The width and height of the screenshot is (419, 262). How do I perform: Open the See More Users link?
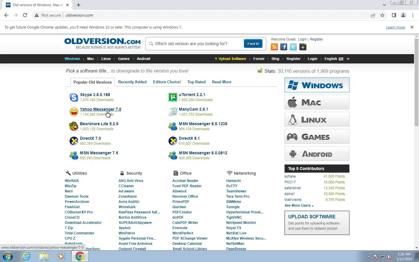(299, 206)
